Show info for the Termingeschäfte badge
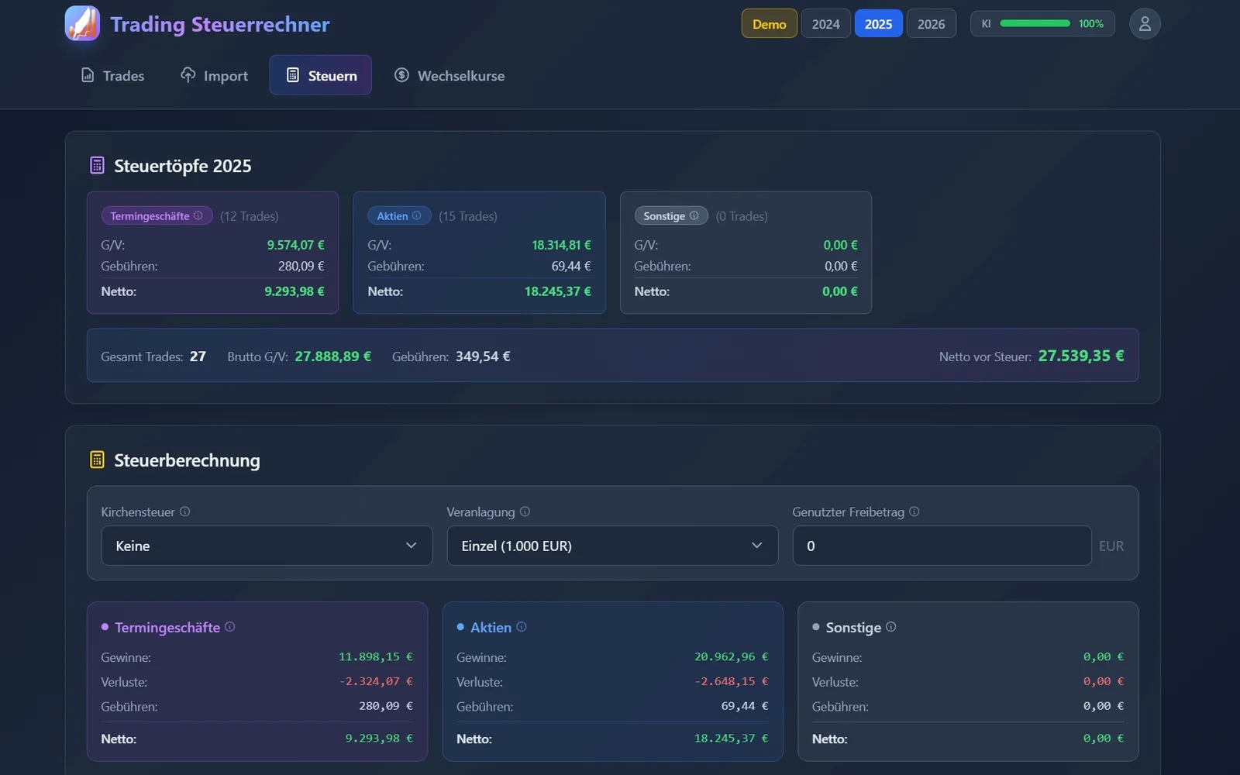 click(198, 215)
